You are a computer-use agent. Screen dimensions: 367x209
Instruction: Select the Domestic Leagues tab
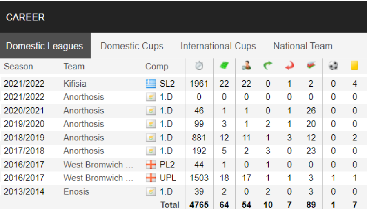click(45, 46)
